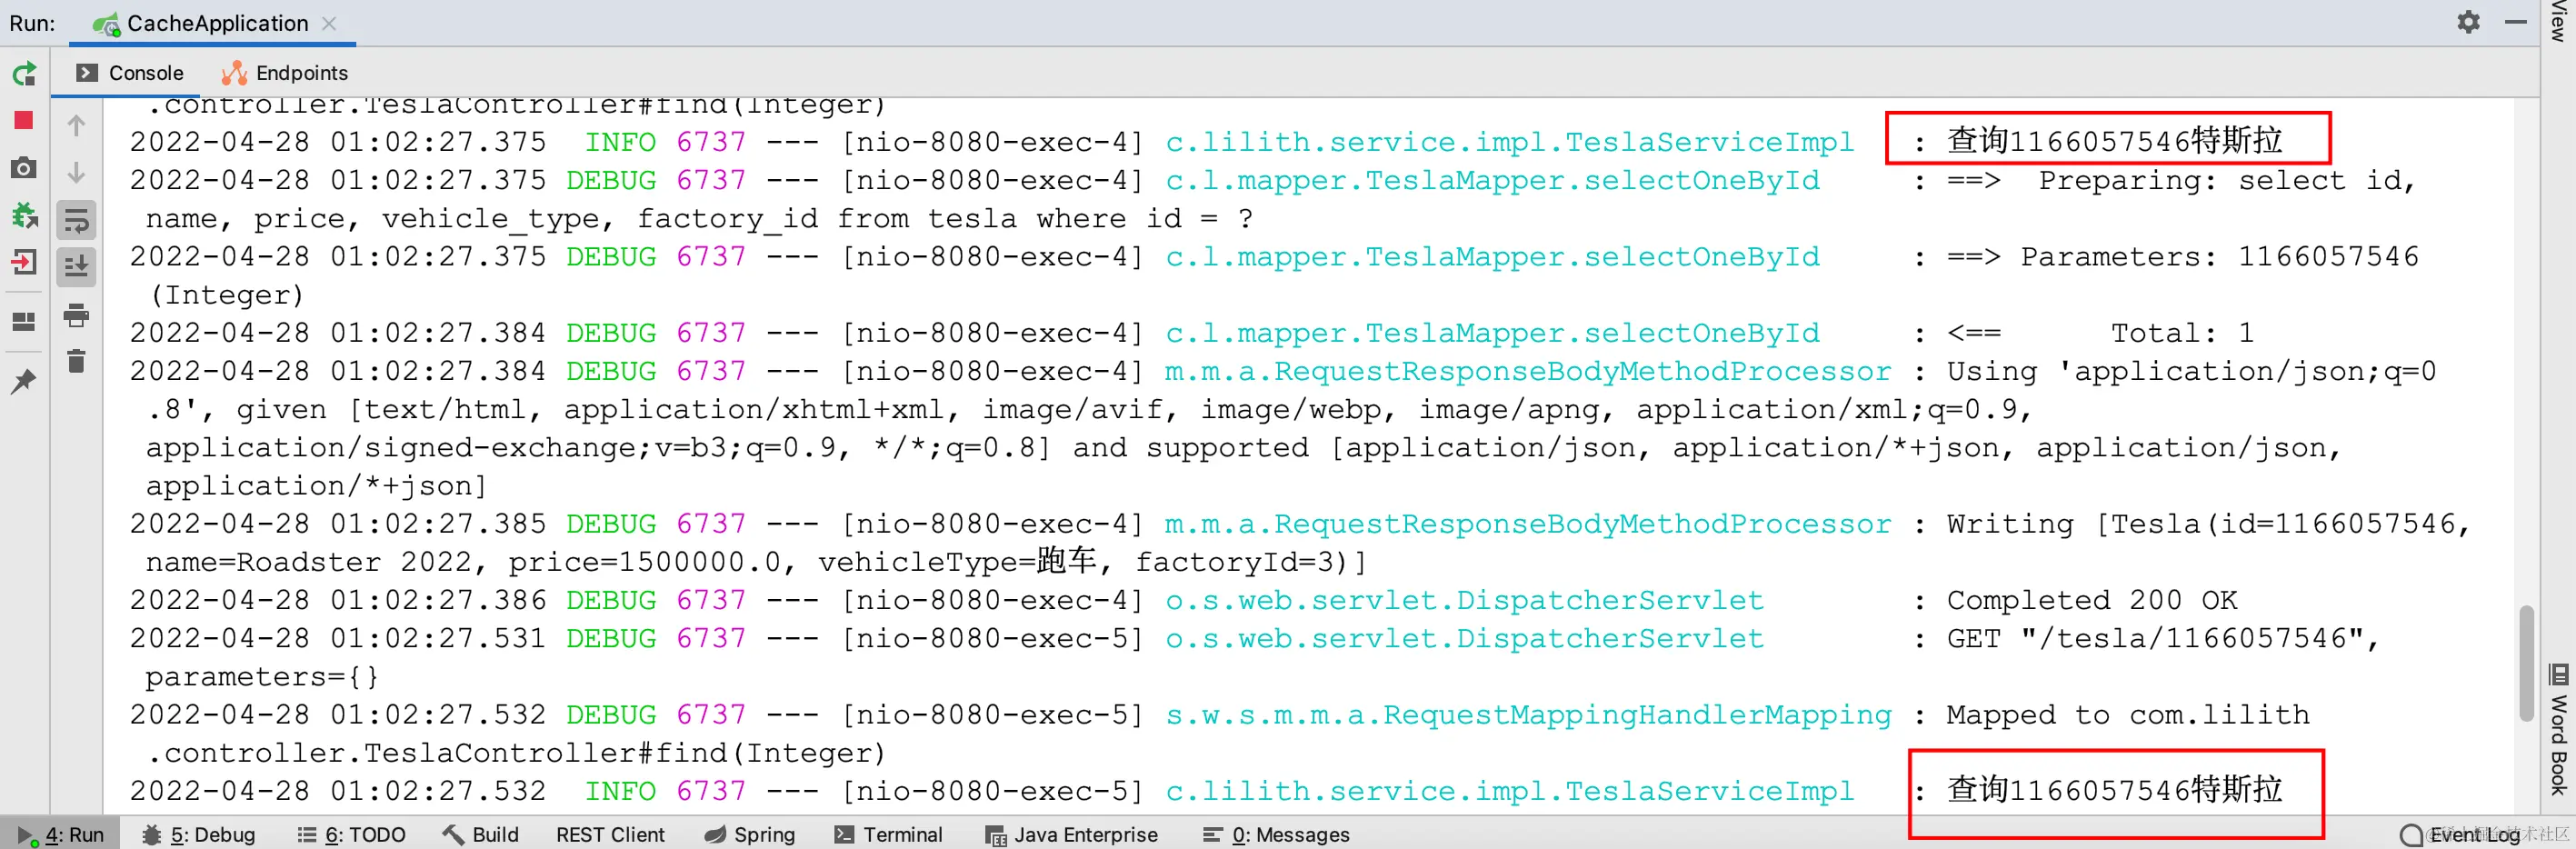The width and height of the screenshot is (2576, 849).
Task: Click the RequestResponseBodyMethodProcessor logger on the Using line
Action: [1528, 371]
